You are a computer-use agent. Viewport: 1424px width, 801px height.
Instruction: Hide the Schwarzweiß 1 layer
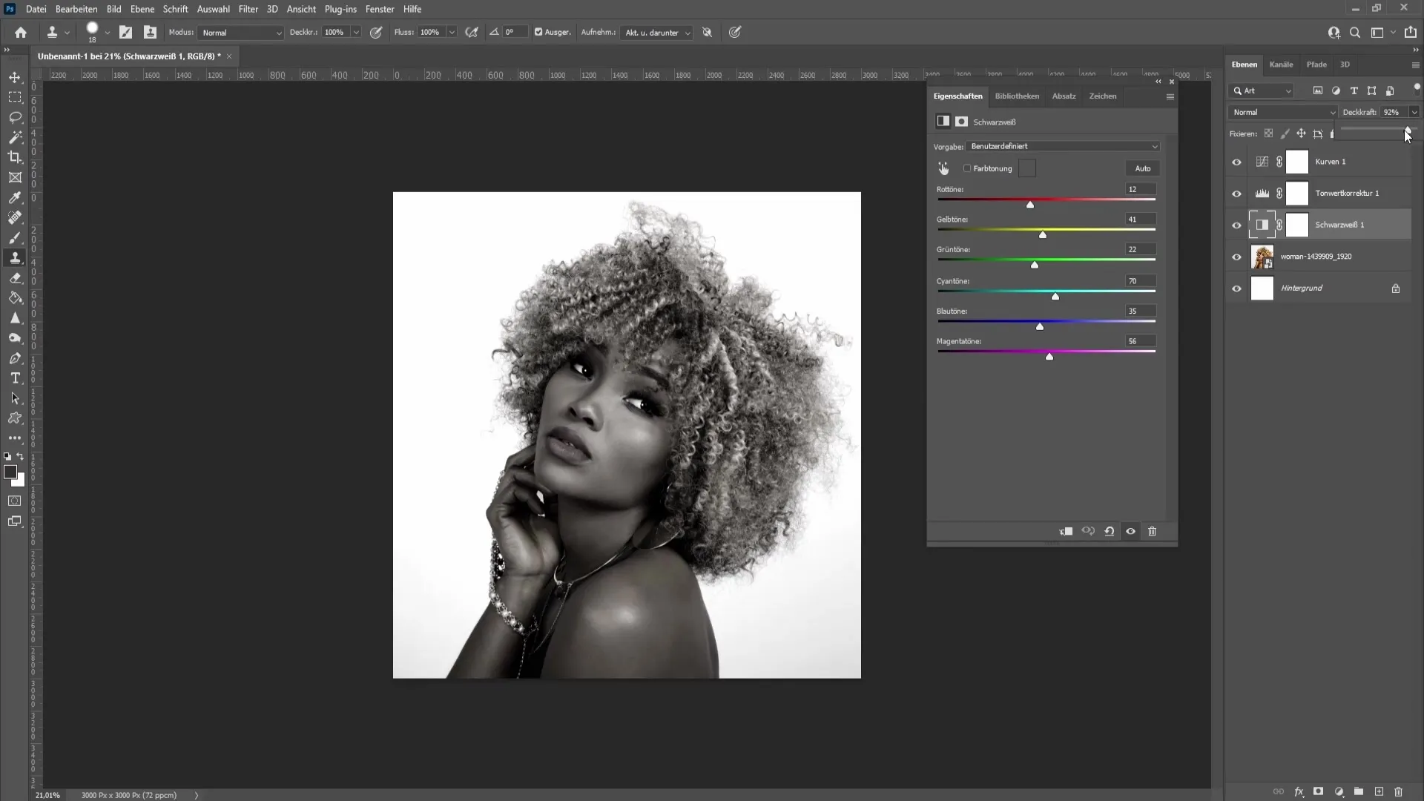1237,225
